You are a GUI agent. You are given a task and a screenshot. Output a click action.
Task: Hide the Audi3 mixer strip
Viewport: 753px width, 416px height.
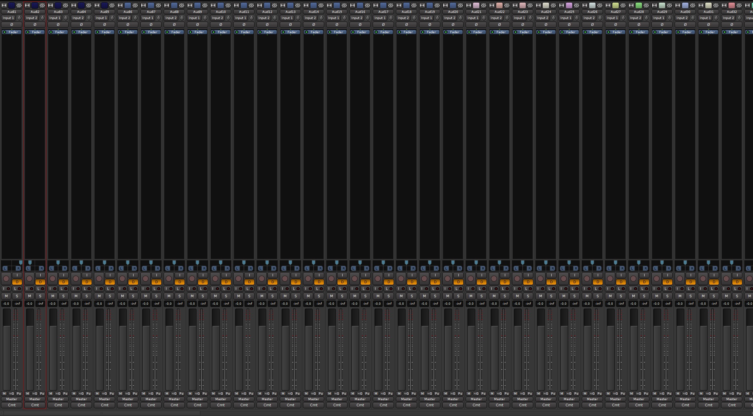(x=65, y=5)
